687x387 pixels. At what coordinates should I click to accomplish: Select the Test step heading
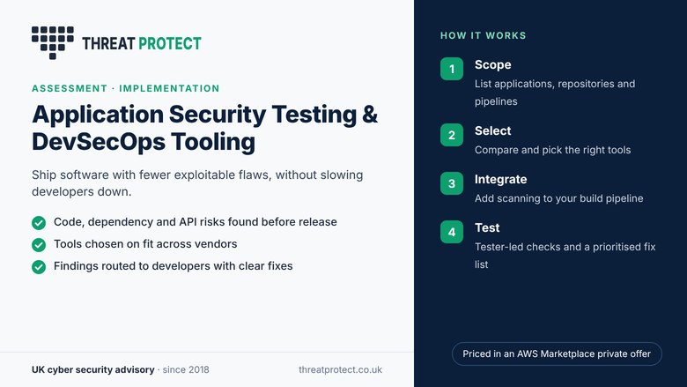point(487,228)
